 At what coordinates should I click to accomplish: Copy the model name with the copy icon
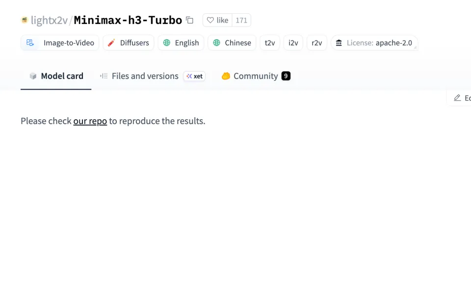point(189,20)
